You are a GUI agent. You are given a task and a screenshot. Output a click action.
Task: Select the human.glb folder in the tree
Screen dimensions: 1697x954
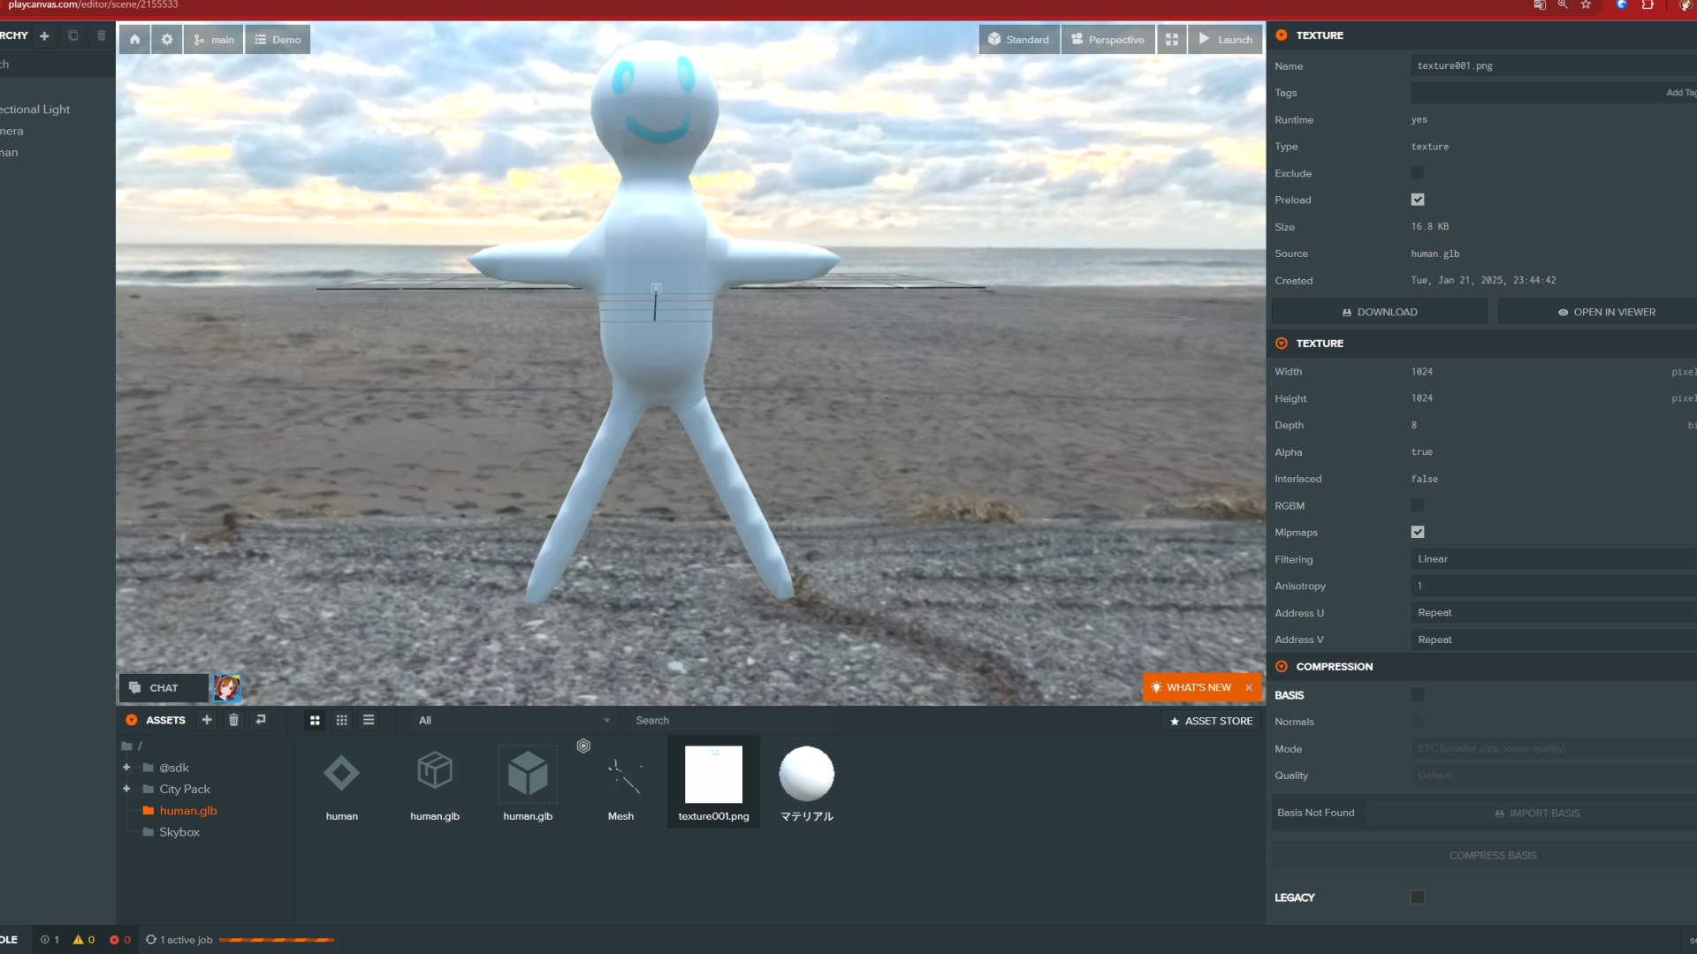pyautogui.click(x=179, y=811)
